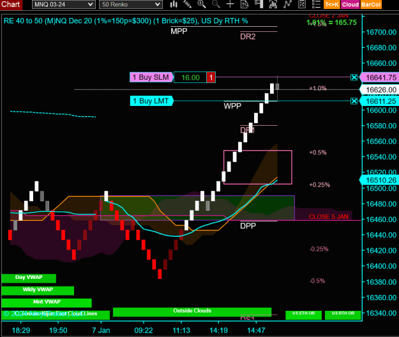Select the 1 Buy LMT order label
Viewport: 399px width, 337px height.
(x=152, y=101)
